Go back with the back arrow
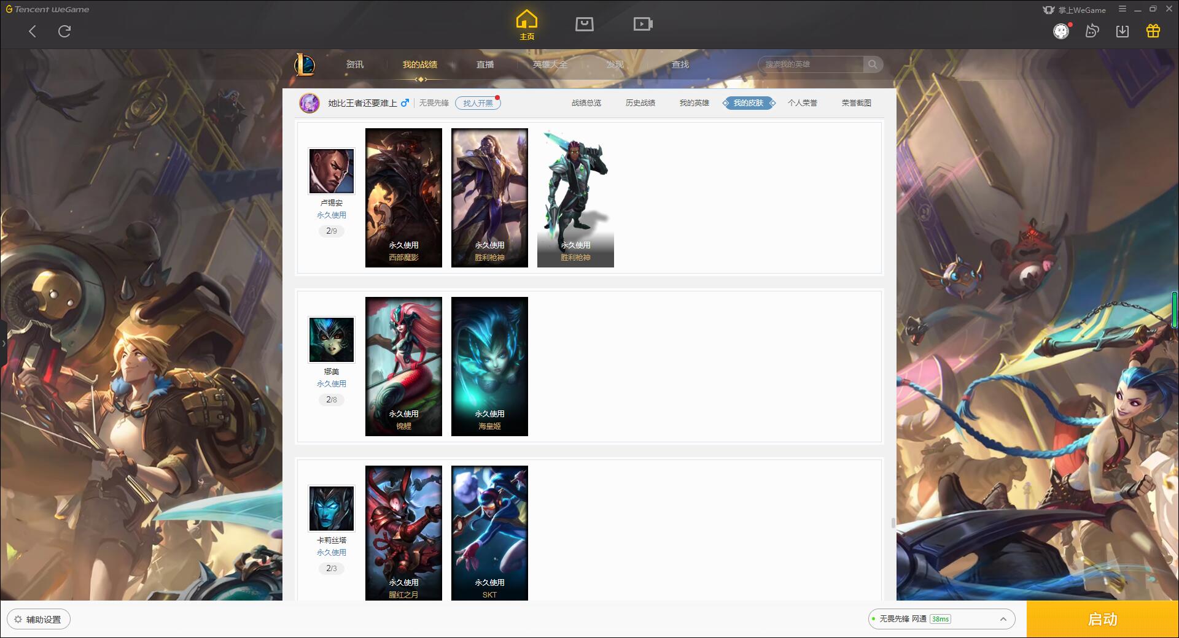This screenshot has height=638, width=1179. (33, 31)
